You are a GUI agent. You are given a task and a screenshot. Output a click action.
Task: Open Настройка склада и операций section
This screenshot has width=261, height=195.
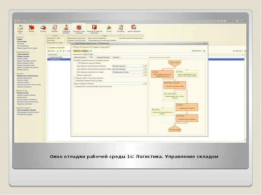coord(79,29)
